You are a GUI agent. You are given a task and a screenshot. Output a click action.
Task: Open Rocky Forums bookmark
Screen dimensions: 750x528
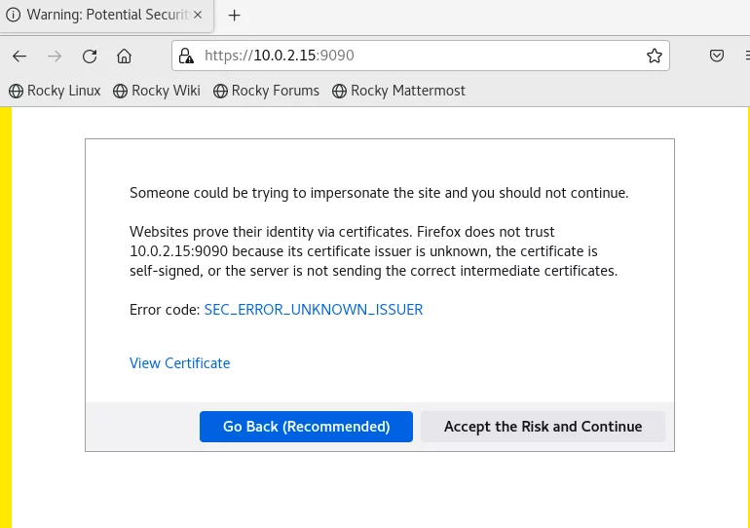pyautogui.click(x=267, y=91)
